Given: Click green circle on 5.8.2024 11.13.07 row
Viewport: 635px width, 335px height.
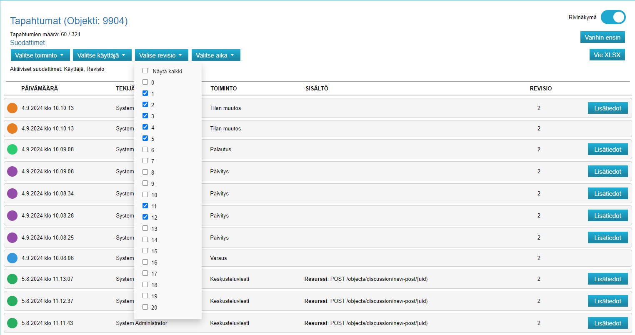Looking at the screenshot, I should click(12, 279).
